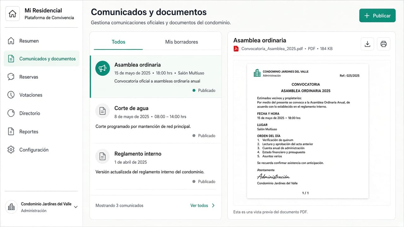Select the Reglamento interno title
Viewport: 404px width, 227px height.
click(x=138, y=154)
